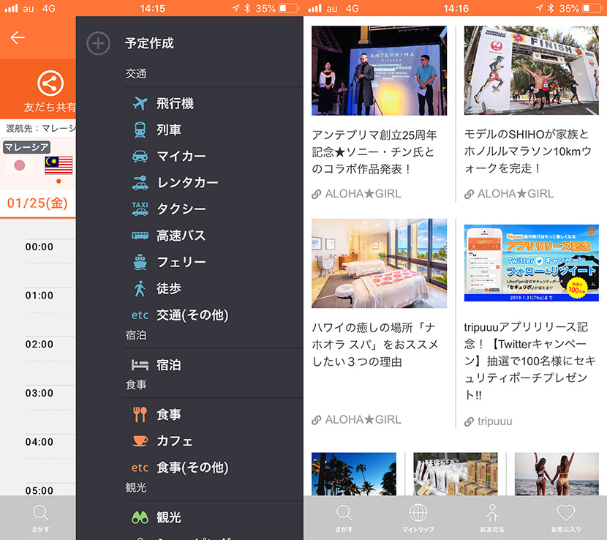This screenshot has width=607, height=540.
Task: Select the Malaysia flag in the destination row
Action: click(x=59, y=165)
